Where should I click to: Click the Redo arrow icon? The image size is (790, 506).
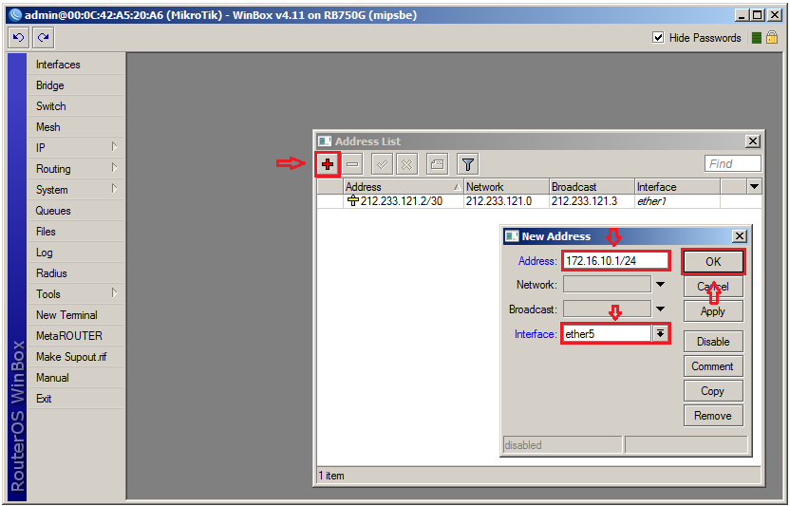43,37
